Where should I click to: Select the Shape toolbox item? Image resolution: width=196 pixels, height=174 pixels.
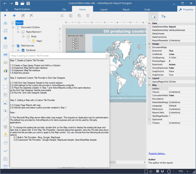coord(5,143)
